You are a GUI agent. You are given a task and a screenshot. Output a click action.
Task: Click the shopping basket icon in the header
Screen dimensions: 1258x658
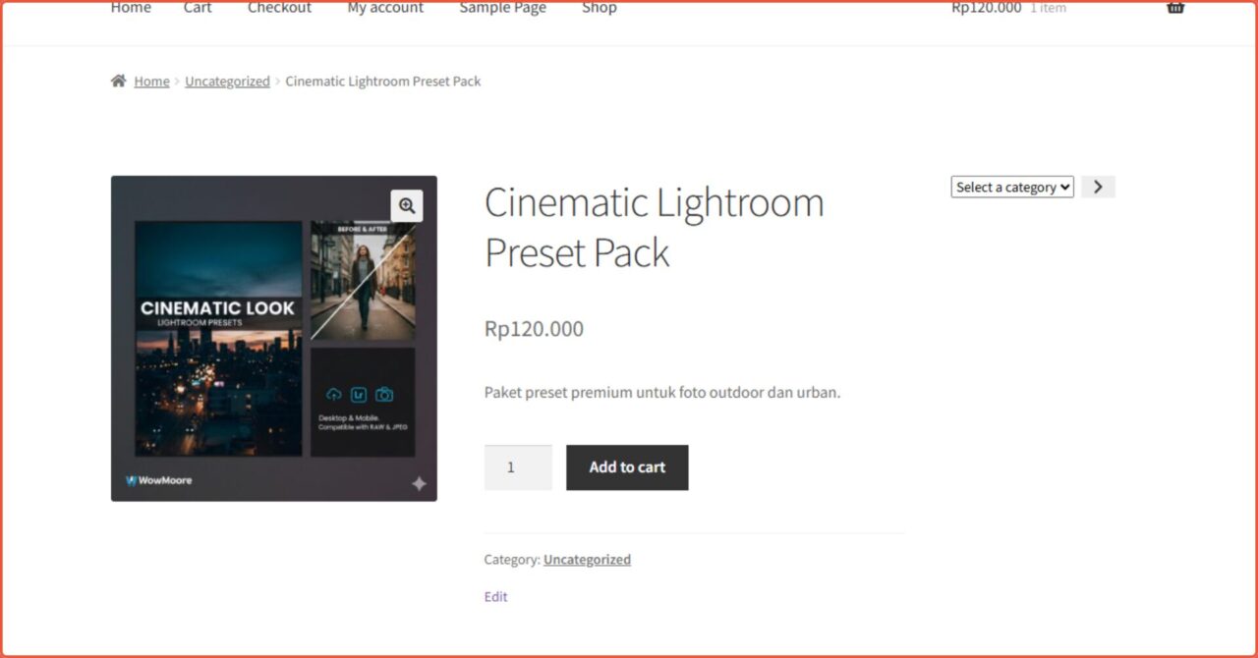pyautogui.click(x=1175, y=8)
